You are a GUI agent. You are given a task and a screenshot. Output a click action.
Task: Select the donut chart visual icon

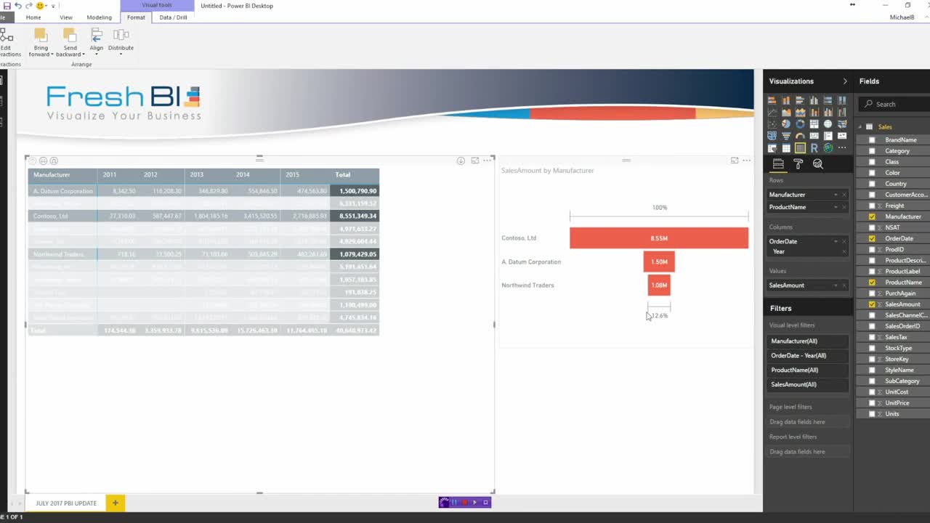coord(800,124)
